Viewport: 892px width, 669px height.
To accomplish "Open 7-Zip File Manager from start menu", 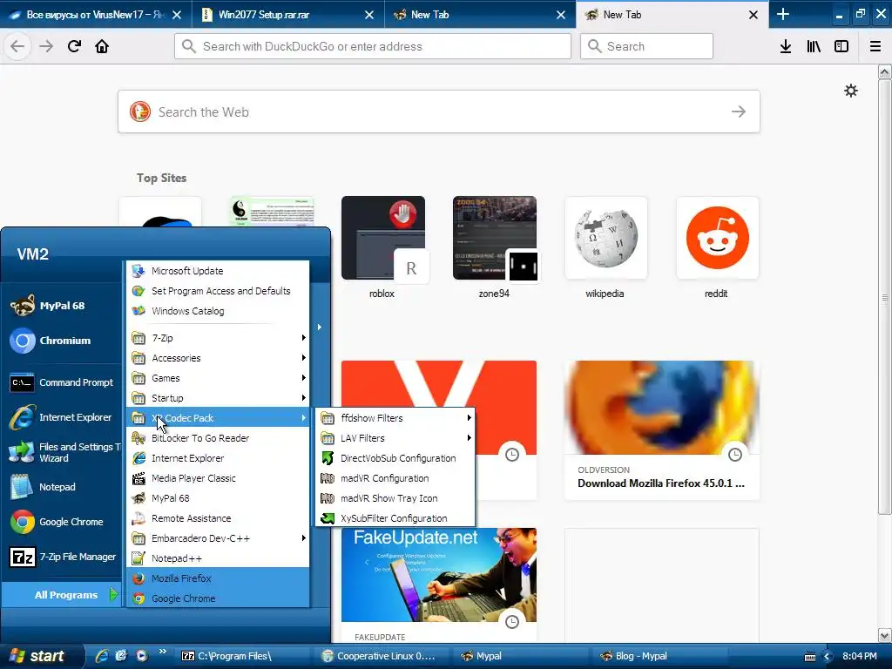I will [63, 557].
